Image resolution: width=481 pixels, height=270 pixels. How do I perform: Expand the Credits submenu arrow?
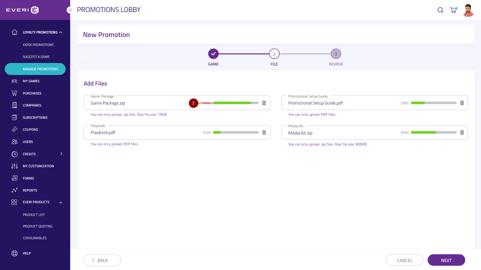[61, 154]
